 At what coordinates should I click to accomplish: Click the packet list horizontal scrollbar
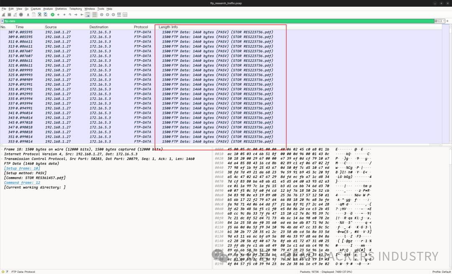[222, 145]
